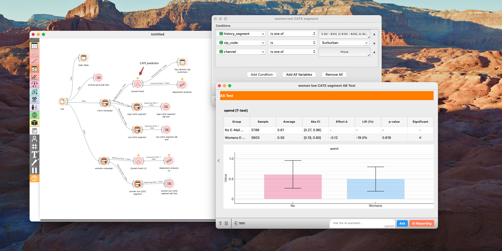Select the Causal Forest node under CATE prediction
502x251 pixels.
[x=138, y=84]
